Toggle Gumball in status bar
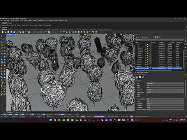The height and width of the screenshot is (140, 187). point(99,117)
